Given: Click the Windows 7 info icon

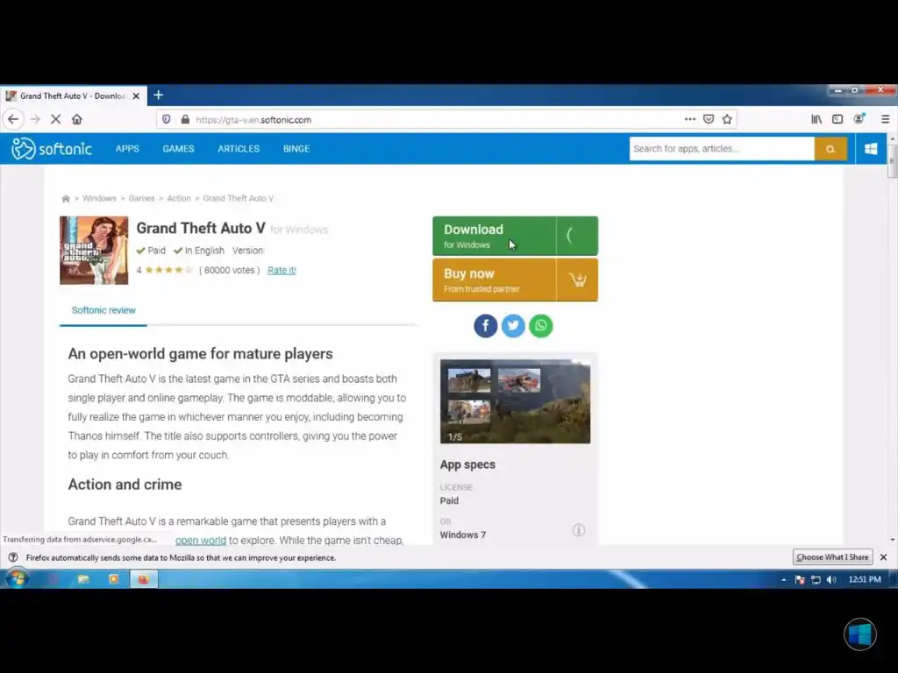Looking at the screenshot, I should [579, 530].
